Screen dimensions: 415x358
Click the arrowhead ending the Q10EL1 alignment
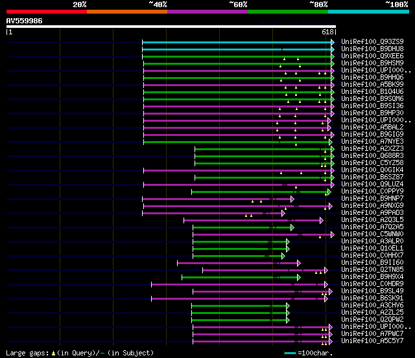click(x=288, y=249)
